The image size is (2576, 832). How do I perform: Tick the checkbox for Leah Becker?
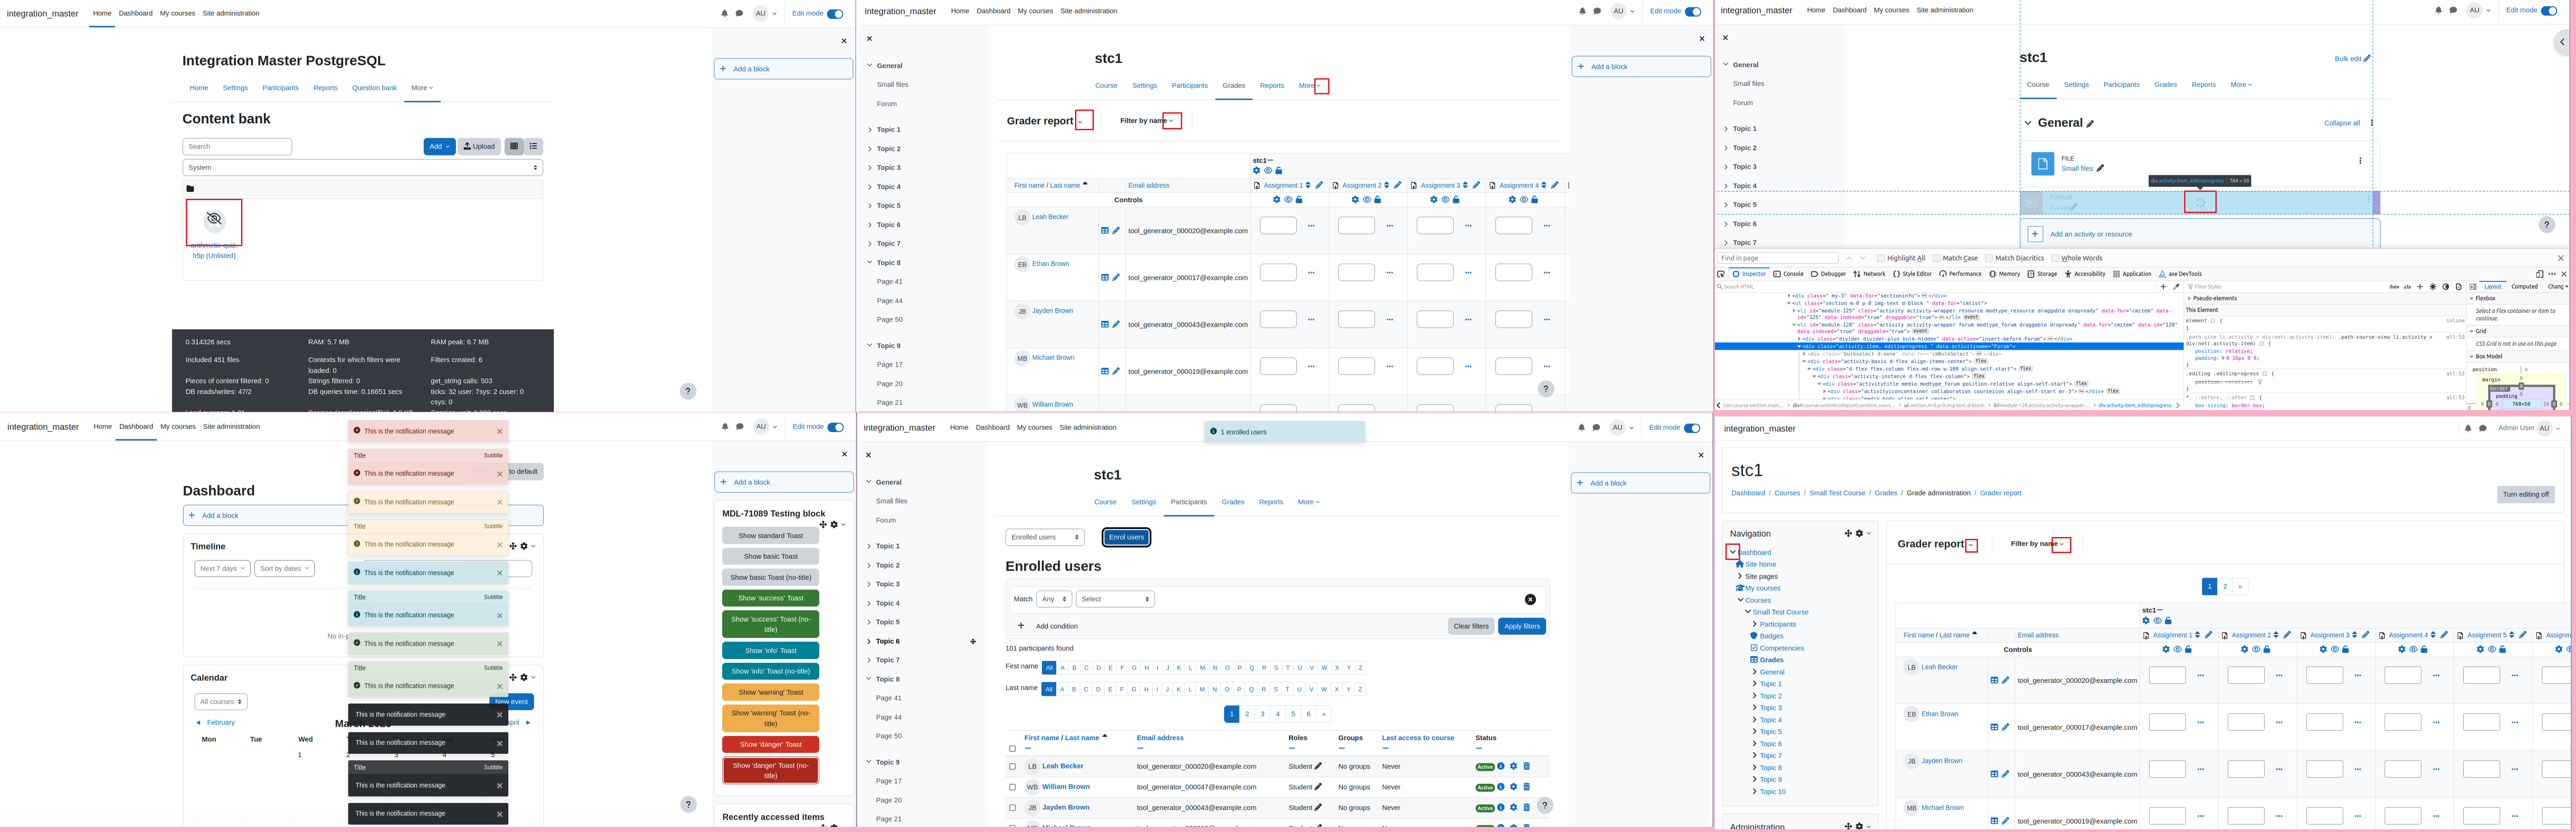(1012, 767)
